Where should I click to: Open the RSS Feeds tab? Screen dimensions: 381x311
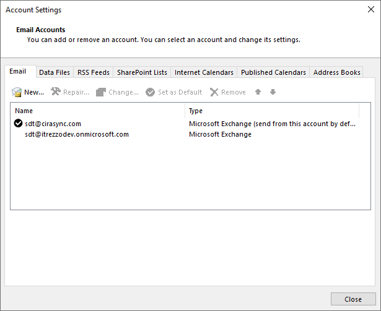click(x=94, y=72)
